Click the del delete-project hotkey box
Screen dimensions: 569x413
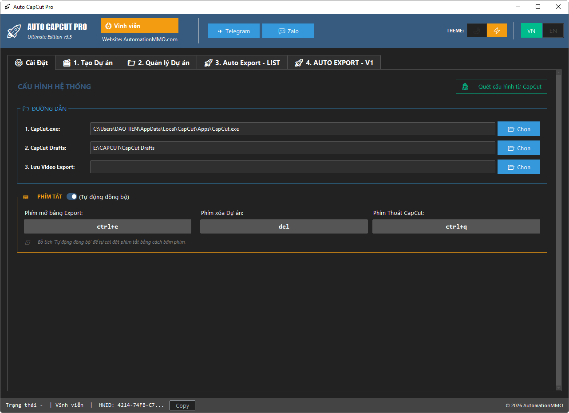pyautogui.click(x=284, y=226)
